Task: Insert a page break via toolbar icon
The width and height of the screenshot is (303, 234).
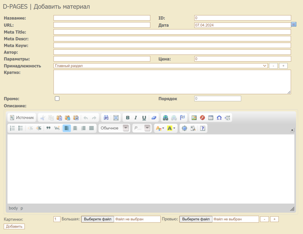Action: pos(228,118)
